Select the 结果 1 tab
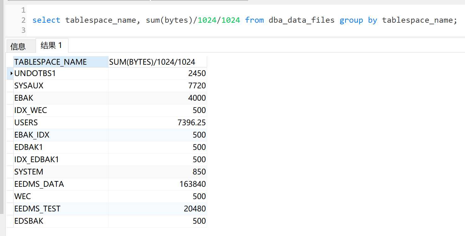The width and height of the screenshot is (465, 236). 52,45
